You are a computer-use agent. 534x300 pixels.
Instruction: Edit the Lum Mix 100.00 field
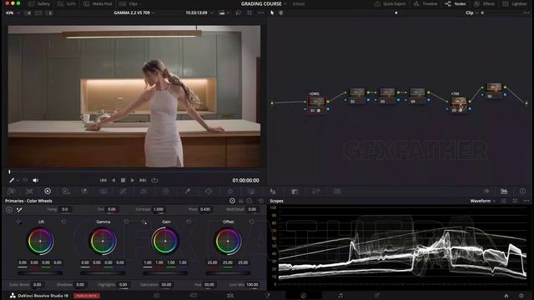pyautogui.click(x=252, y=285)
